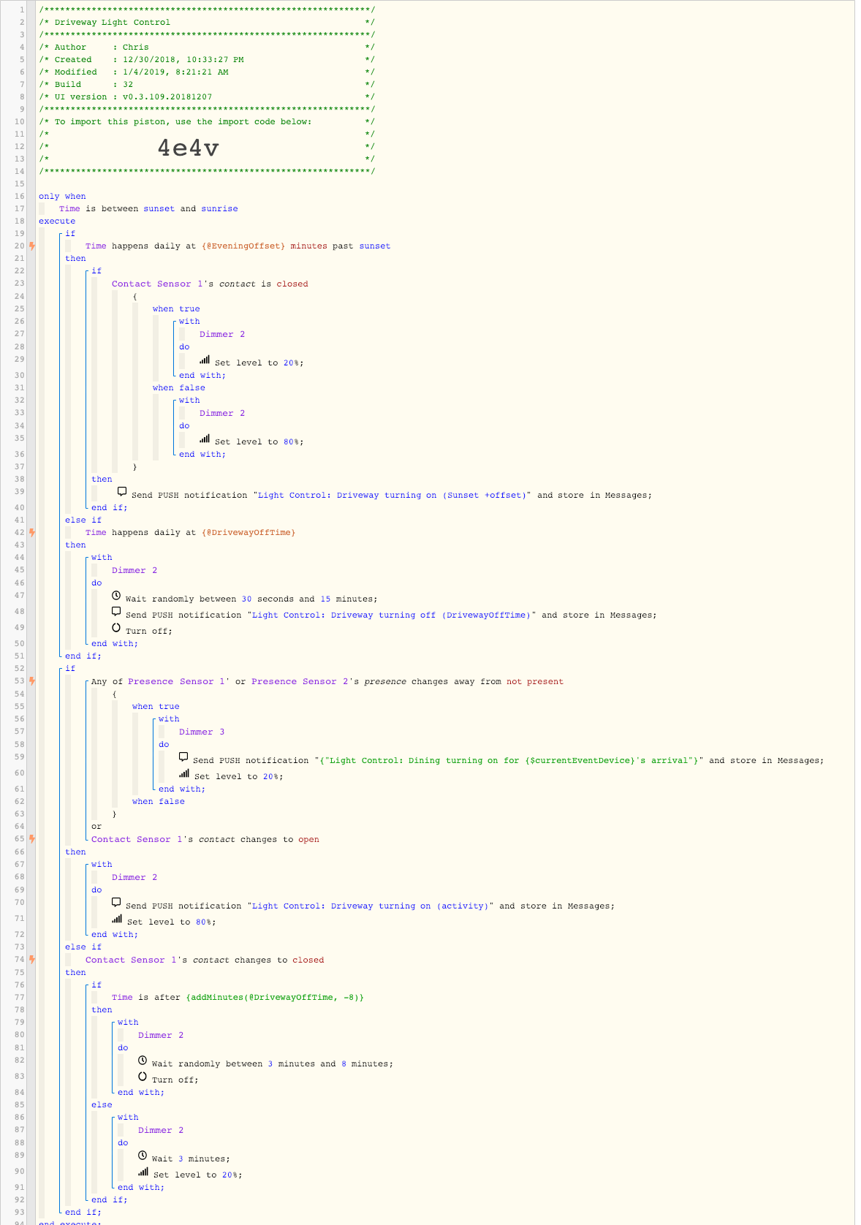Click the "else if" keyword on line 73
The height and width of the screenshot is (1225, 861).
[83, 947]
